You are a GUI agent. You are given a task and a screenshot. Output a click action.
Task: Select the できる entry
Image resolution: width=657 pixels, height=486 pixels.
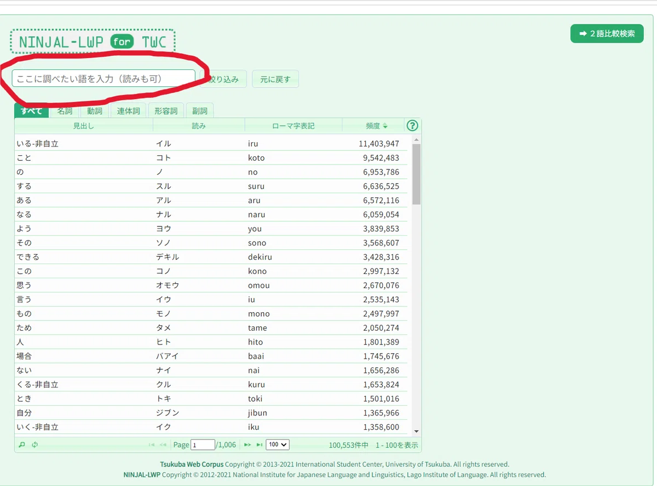[28, 257]
